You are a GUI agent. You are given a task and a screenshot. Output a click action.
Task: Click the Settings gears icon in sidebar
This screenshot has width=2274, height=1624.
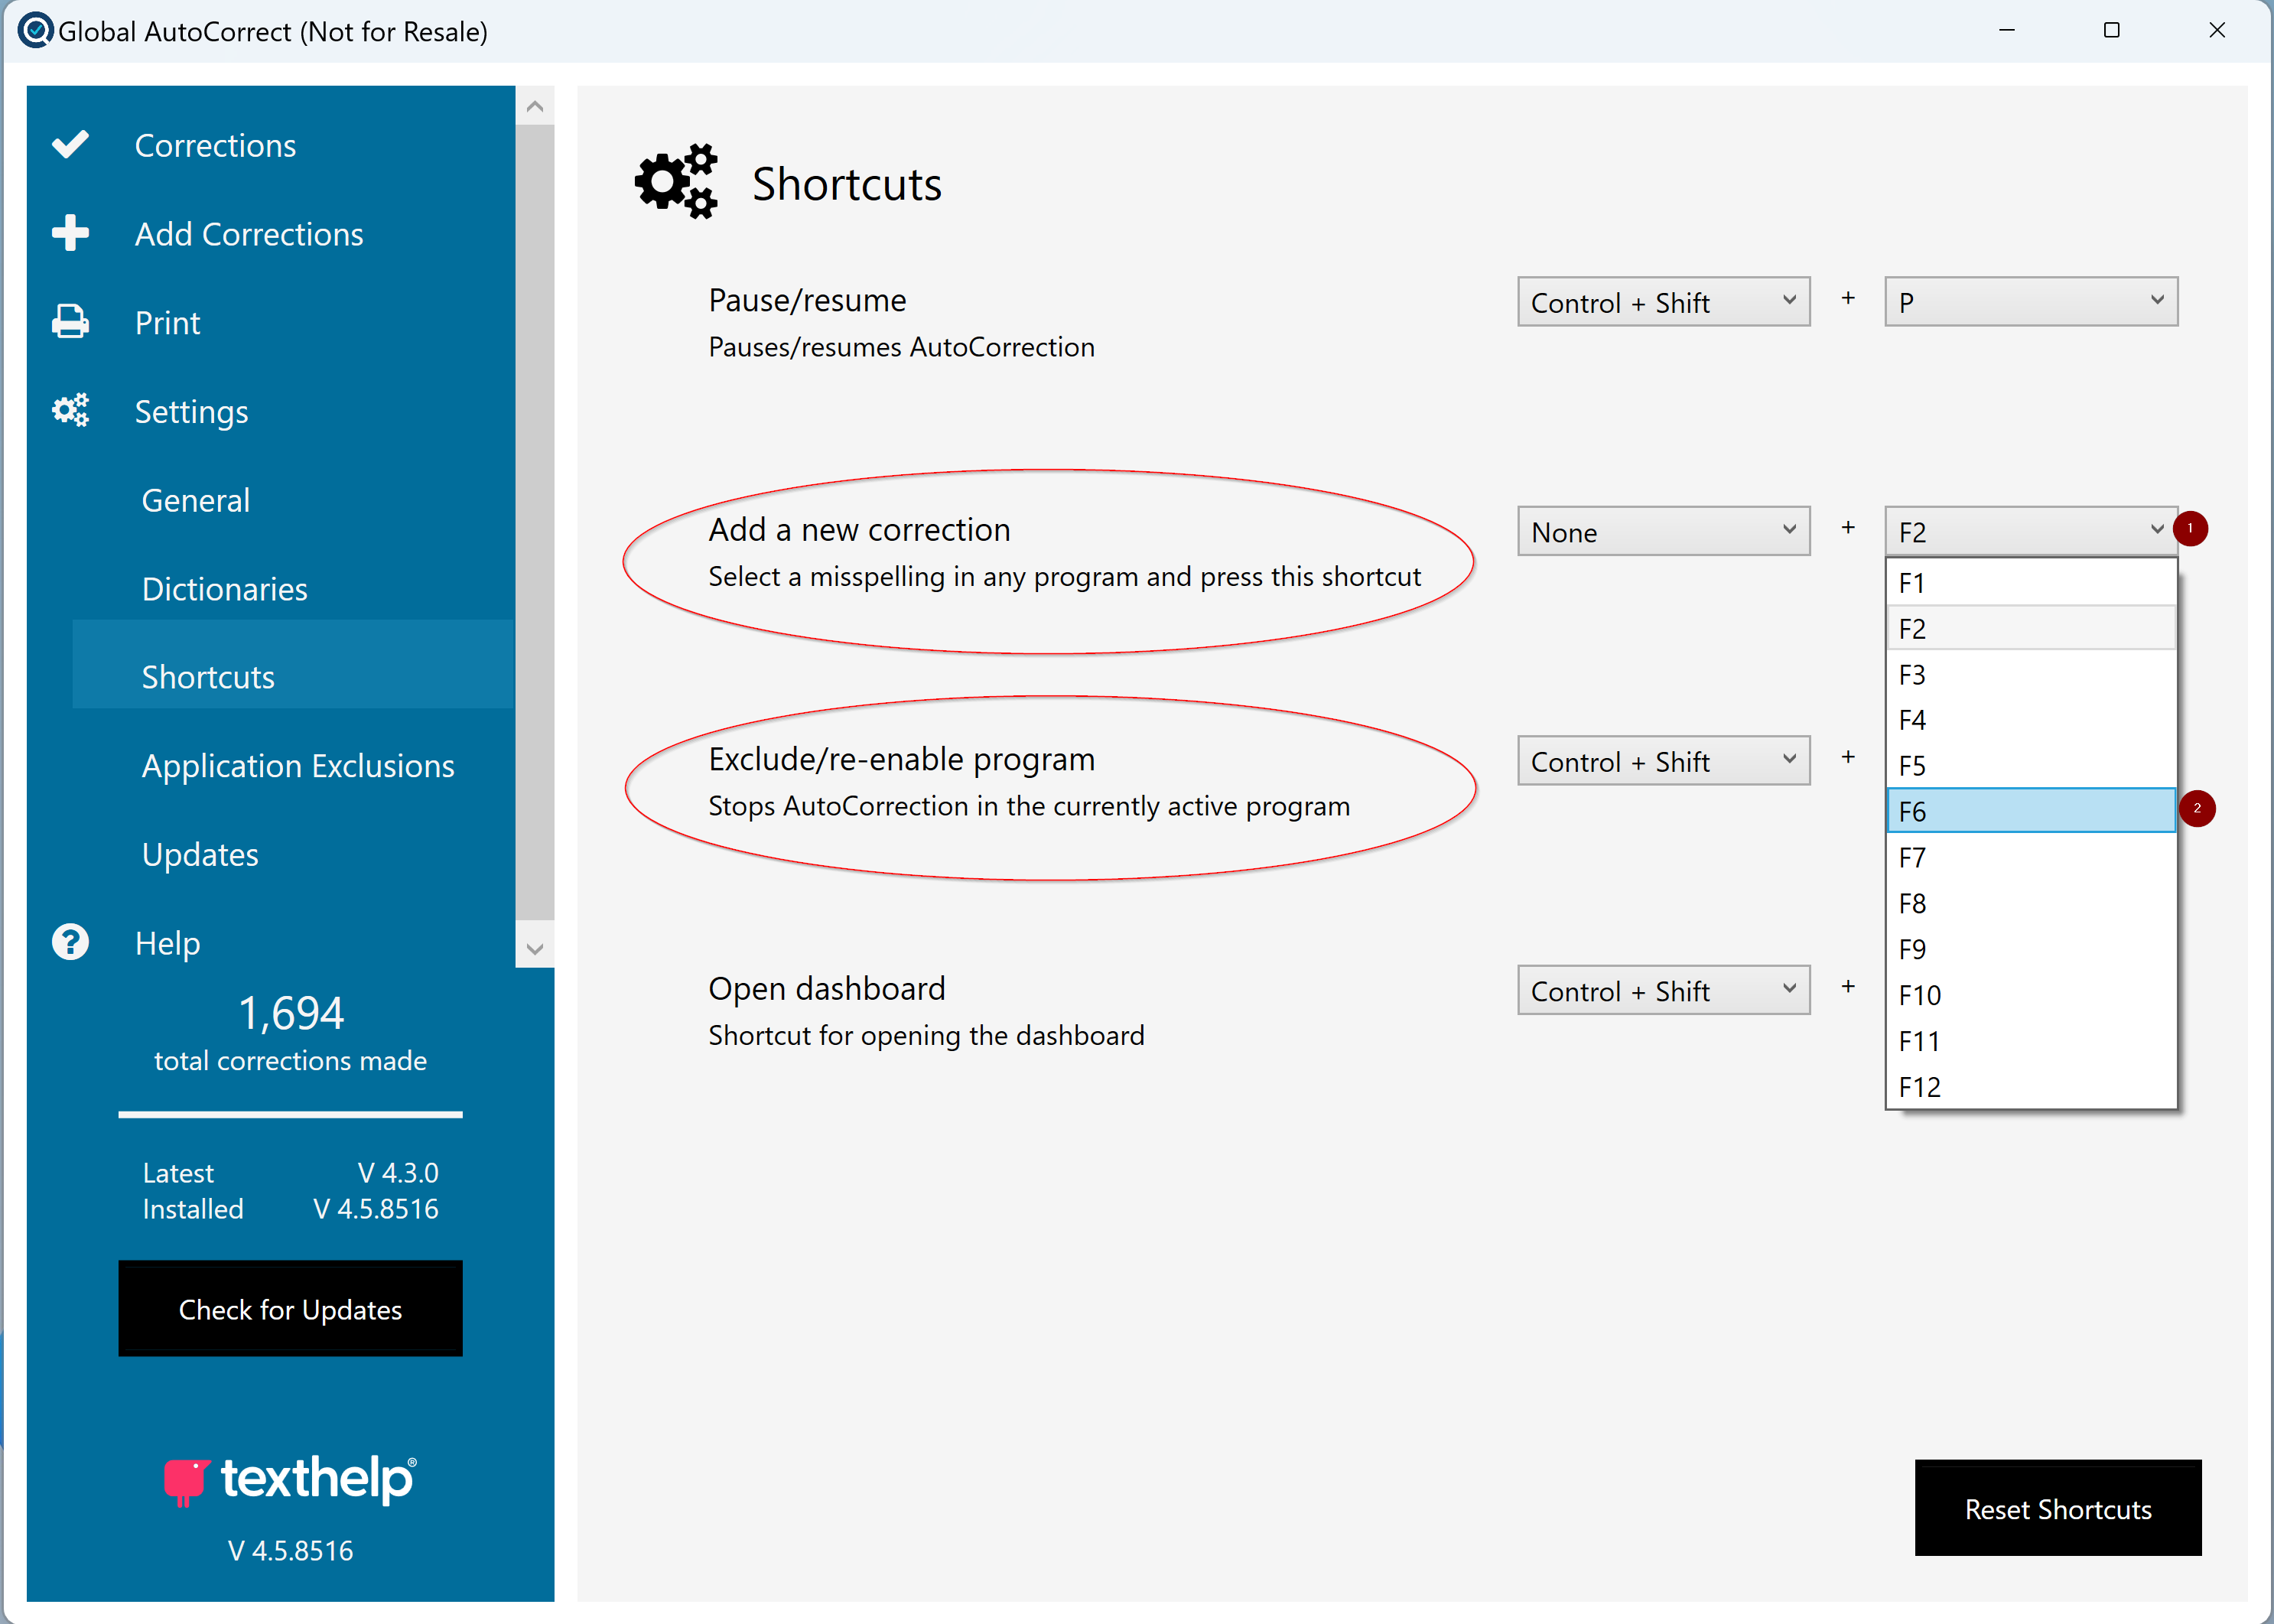70,410
